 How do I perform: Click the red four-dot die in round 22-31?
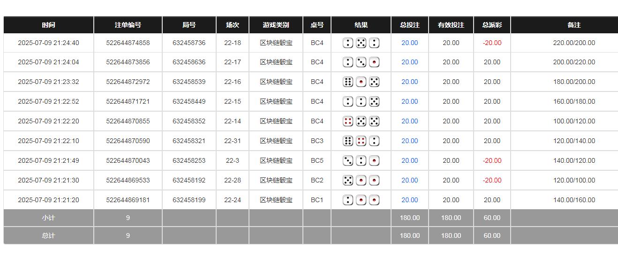(x=361, y=141)
